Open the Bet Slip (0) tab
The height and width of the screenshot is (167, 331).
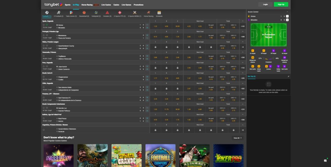coord(251,76)
